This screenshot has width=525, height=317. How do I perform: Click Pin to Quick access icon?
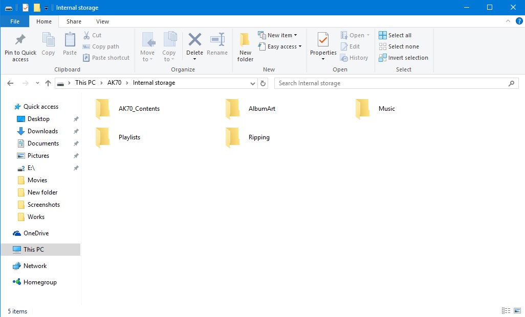[20, 39]
